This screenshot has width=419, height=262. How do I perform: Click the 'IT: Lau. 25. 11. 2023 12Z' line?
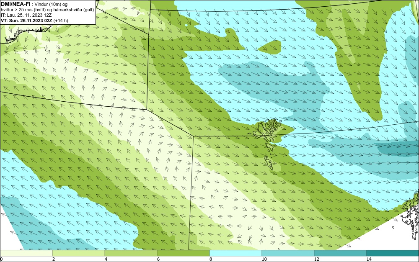(26, 15)
